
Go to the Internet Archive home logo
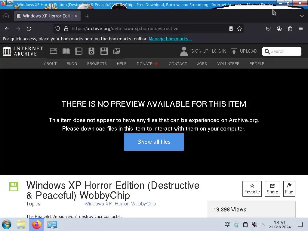[x=23, y=51]
